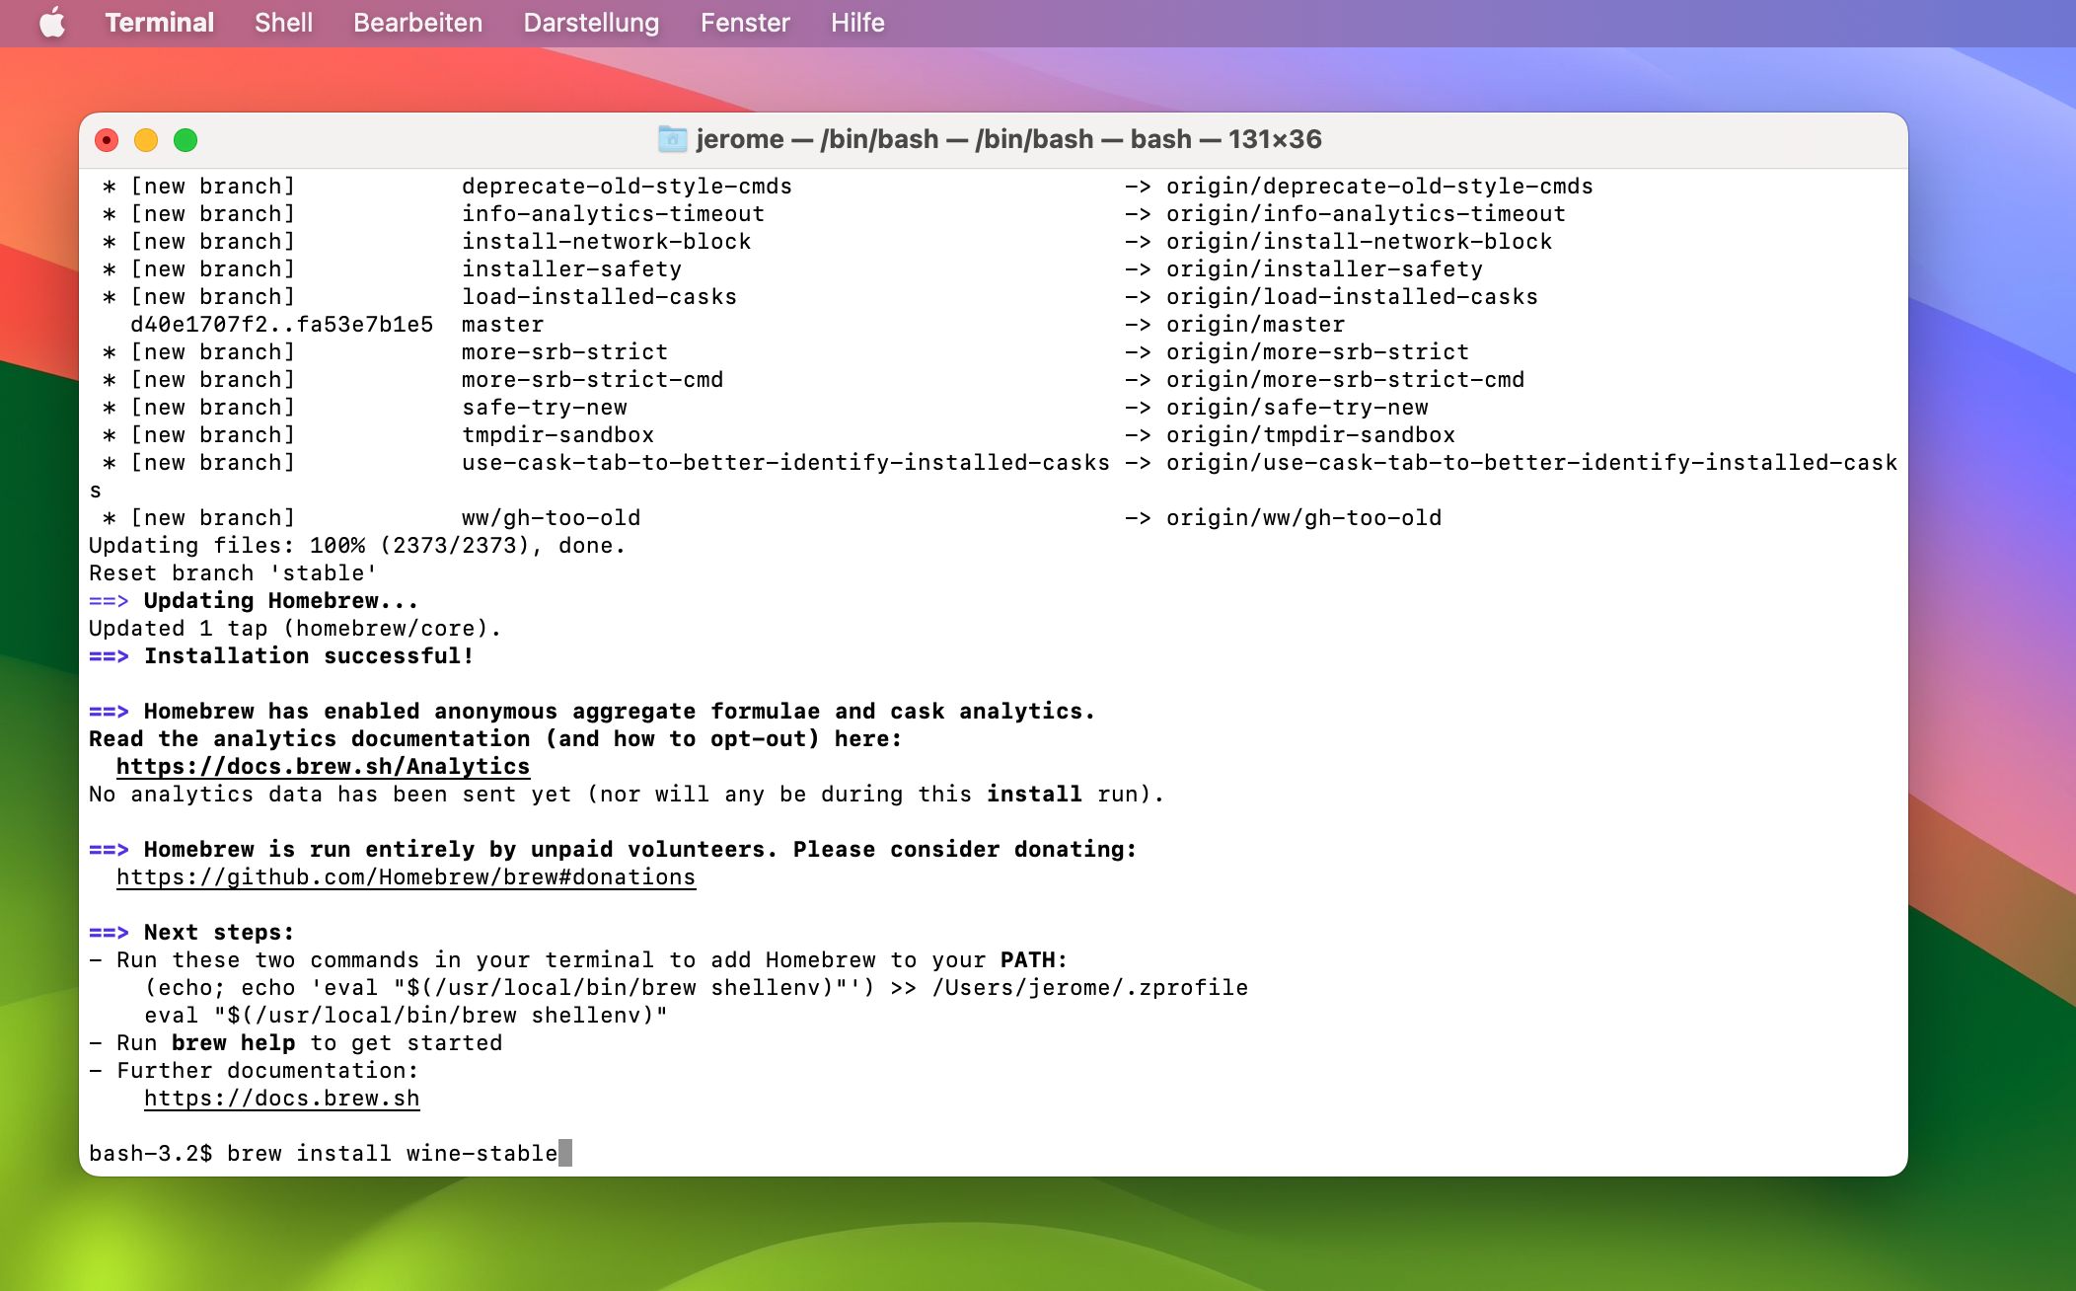The width and height of the screenshot is (2076, 1291).
Task: Open the Homebrew brew#donations GitHub link
Action: pos(406,877)
